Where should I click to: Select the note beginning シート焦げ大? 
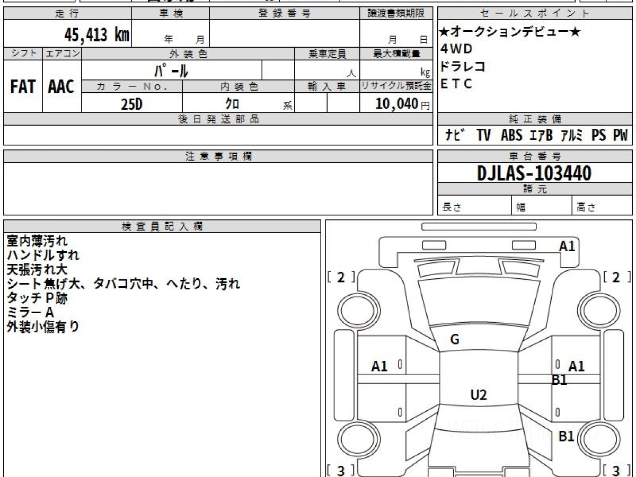tap(123, 284)
